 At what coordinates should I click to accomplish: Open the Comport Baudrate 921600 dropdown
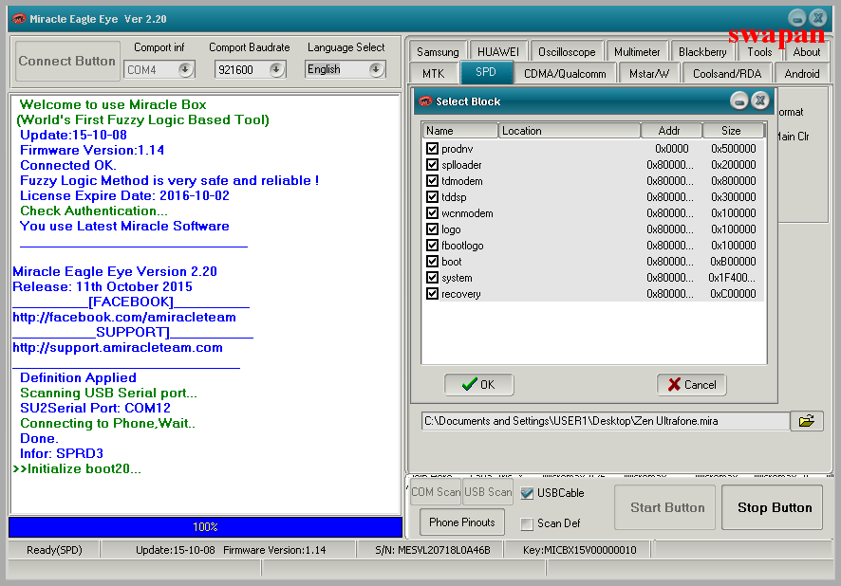(277, 69)
